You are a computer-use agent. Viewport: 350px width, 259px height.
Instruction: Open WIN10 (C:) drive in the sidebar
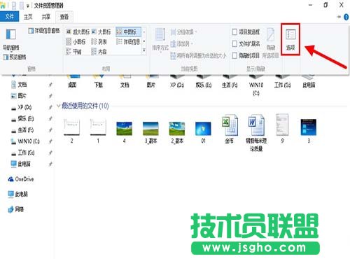click(x=26, y=141)
